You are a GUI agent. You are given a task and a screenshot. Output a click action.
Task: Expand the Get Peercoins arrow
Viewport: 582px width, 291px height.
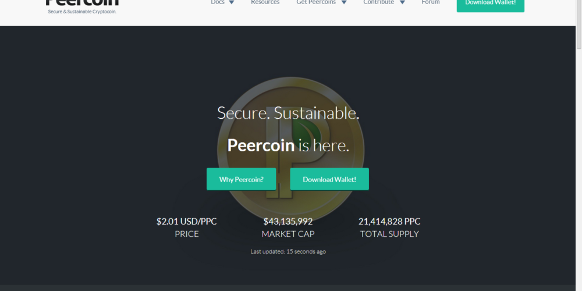pos(343,2)
